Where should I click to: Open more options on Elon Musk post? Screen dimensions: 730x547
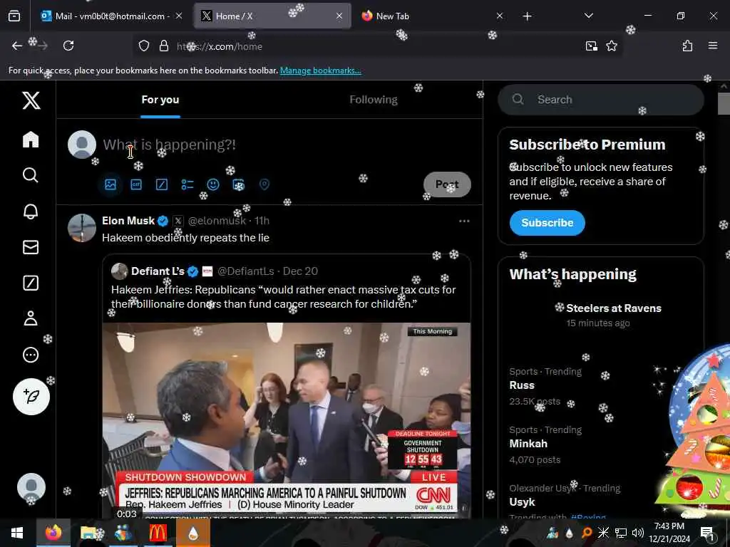click(x=464, y=221)
